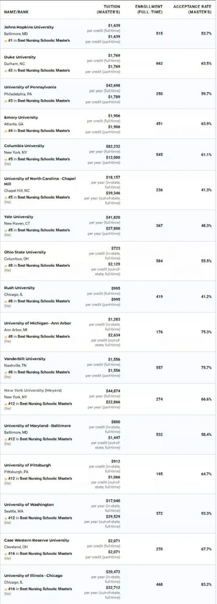Screen dimensions: 217x604
Task: Open the Columbia University school page
Action: pyautogui.click(x=24, y=146)
